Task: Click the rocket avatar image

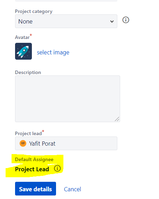Action: (23, 51)
